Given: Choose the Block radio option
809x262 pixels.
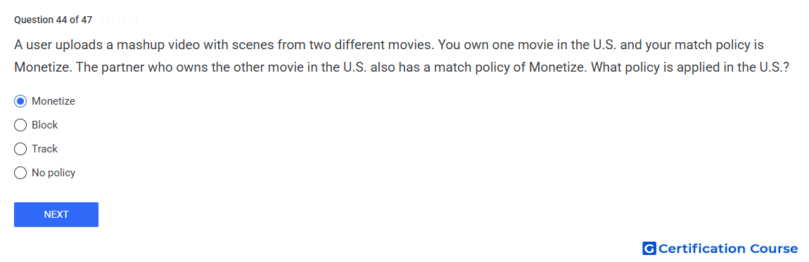Looking at the screenshot, I should point(20,125).
